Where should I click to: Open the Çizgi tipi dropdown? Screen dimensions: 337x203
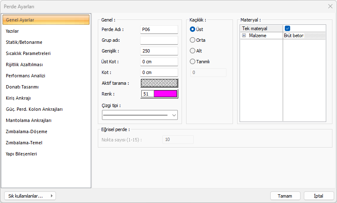[x=140, y=115]
